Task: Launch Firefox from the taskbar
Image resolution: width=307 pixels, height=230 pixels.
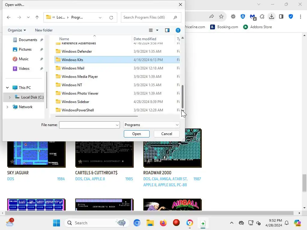Action: tap(163, 223)
